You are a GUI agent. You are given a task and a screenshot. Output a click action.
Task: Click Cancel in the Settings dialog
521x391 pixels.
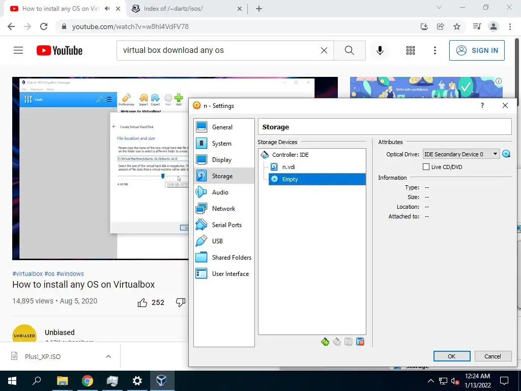493,356
